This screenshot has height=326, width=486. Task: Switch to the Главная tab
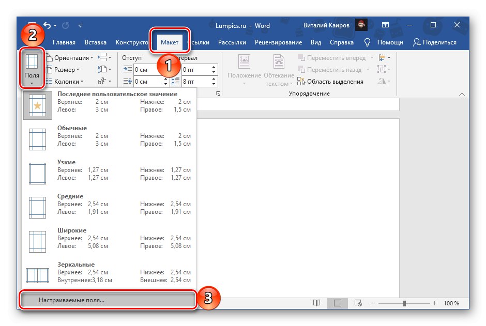click(x=64, y=42)
